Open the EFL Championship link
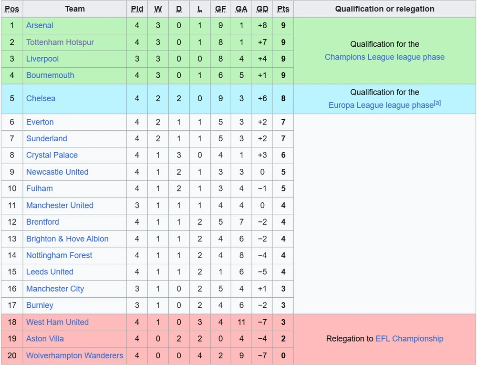Image resolution: width=477 pixels, height=365 pixels. 409,339
